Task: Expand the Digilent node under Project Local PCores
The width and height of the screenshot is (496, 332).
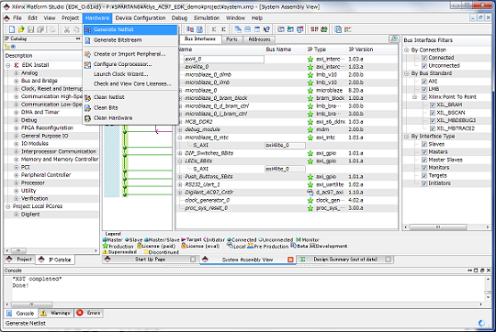Action: pos(17,215)
